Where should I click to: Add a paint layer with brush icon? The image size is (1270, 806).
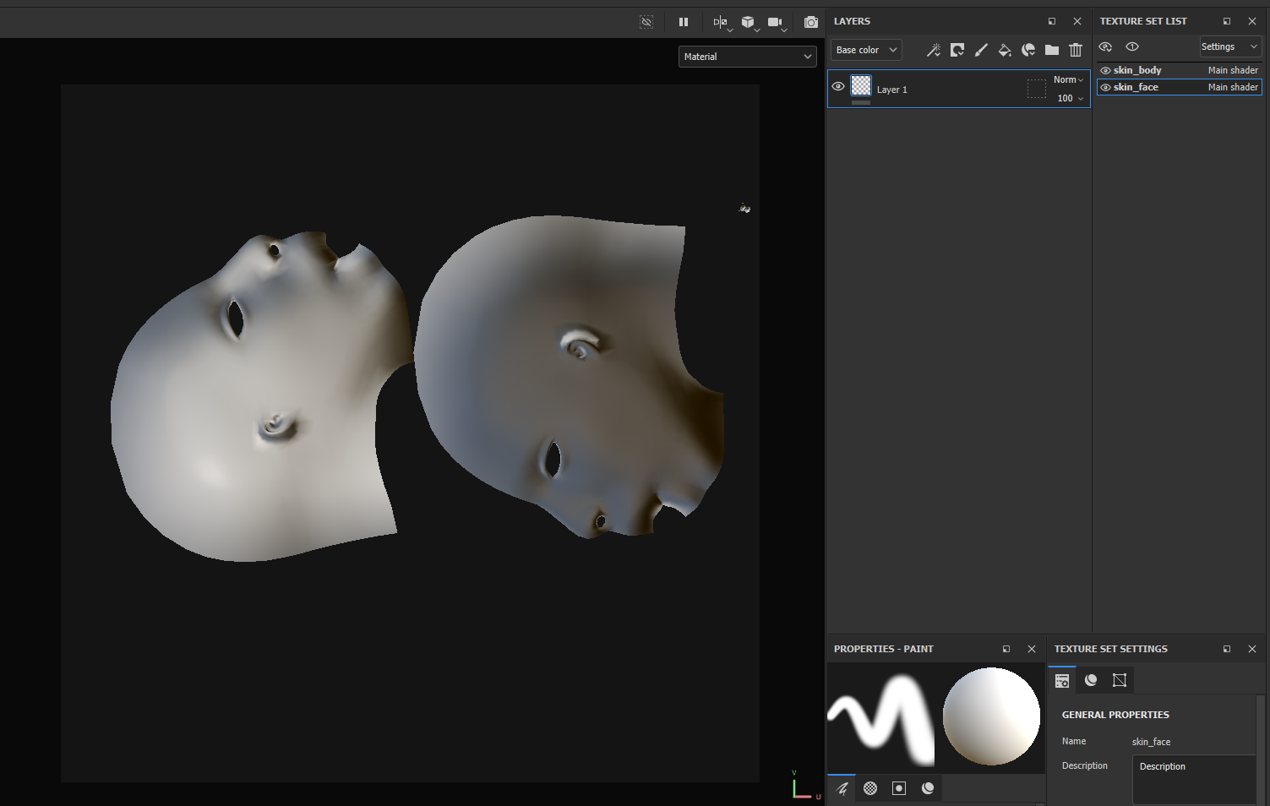coord(981,51)
